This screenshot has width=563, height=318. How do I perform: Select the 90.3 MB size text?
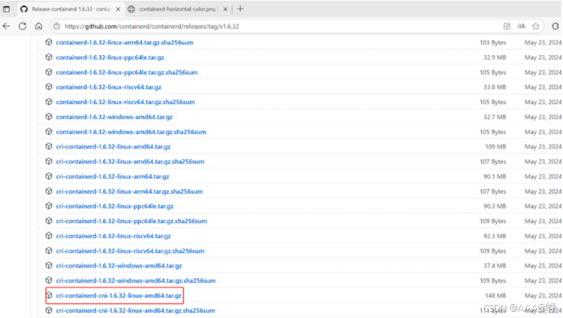pos(495,206)
